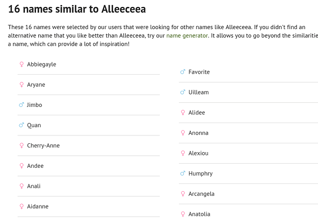Click the female icon beside Arcangela
The image size is (318, 218).
pos(183,194)
